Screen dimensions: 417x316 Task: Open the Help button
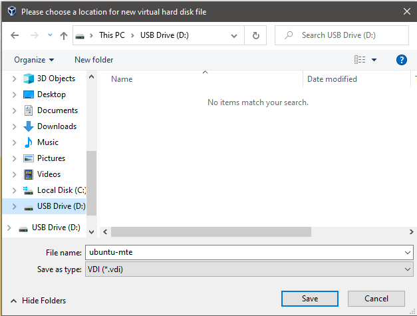point(401,60)
